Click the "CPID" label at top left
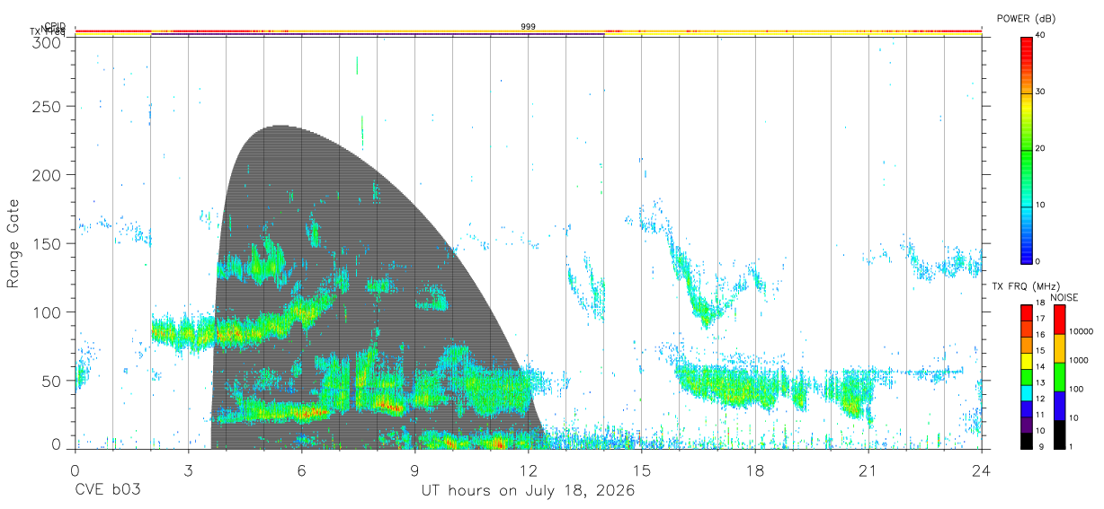The width and height of the screenshot is (1104, 509). pyautogui.click(x=55, y=26)
